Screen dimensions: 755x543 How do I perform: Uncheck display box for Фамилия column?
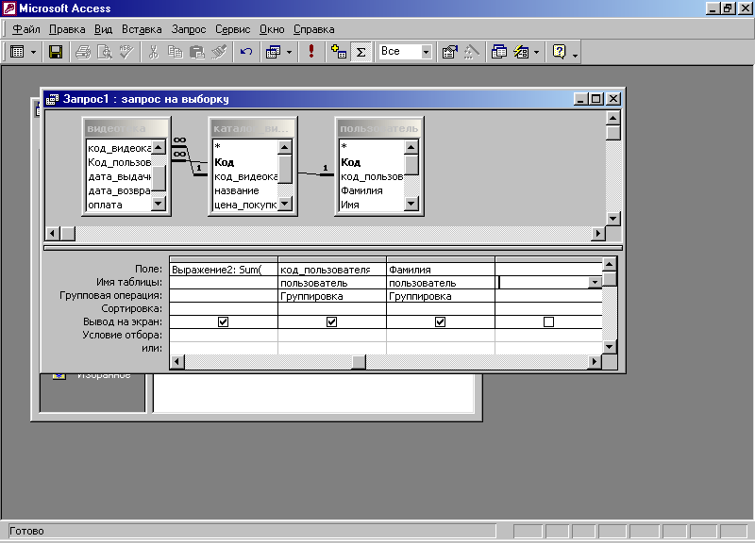440,321
